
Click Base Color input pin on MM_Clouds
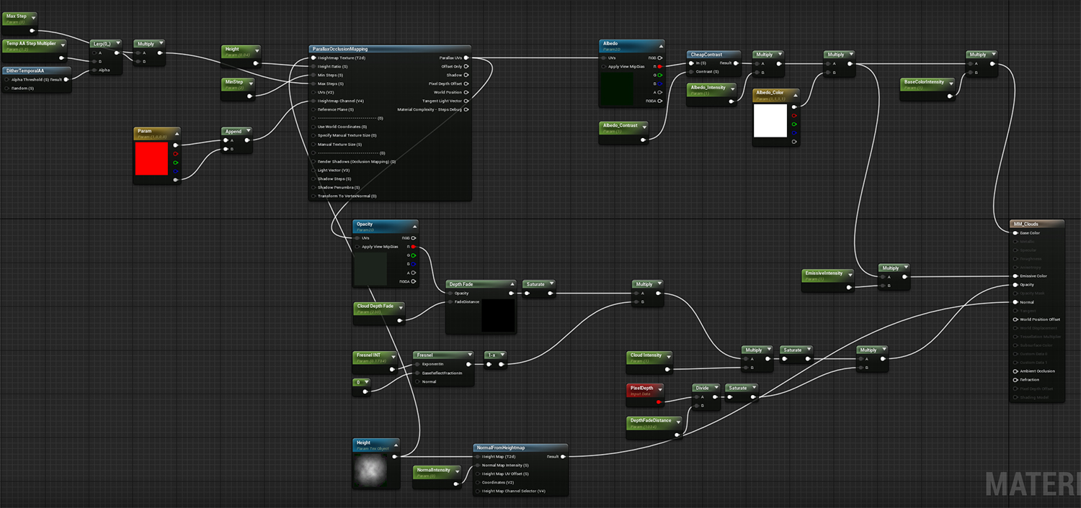coord(1015,233)
